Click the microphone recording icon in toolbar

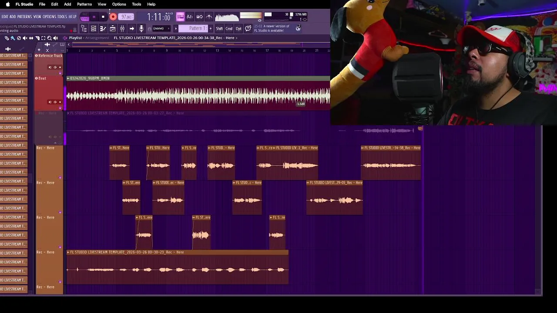(141, 28)
